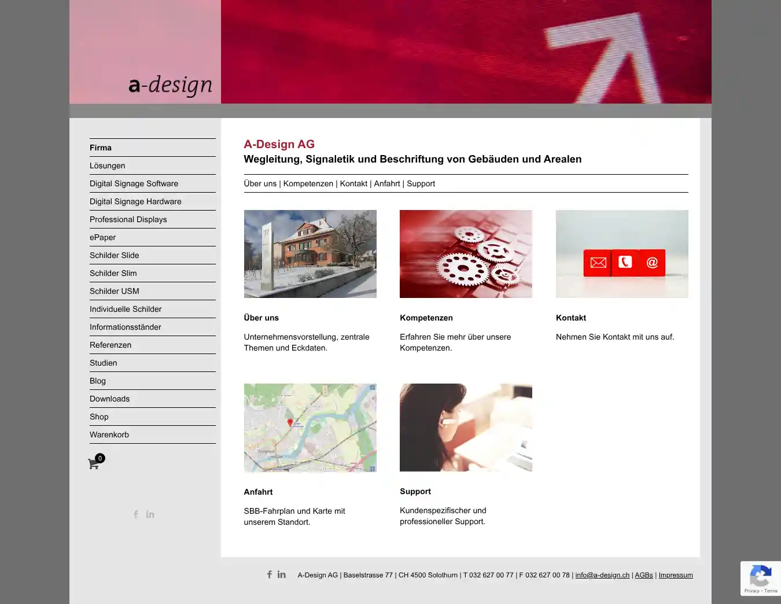Open the shopping cart icon
Image resolution: width=781 pixels, height=604 pixels.
point(94,463)
